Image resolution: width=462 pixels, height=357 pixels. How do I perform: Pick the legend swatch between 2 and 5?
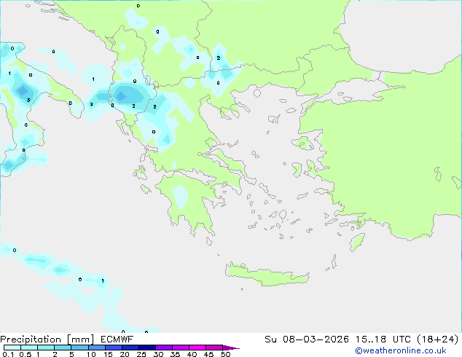point(63,348)
